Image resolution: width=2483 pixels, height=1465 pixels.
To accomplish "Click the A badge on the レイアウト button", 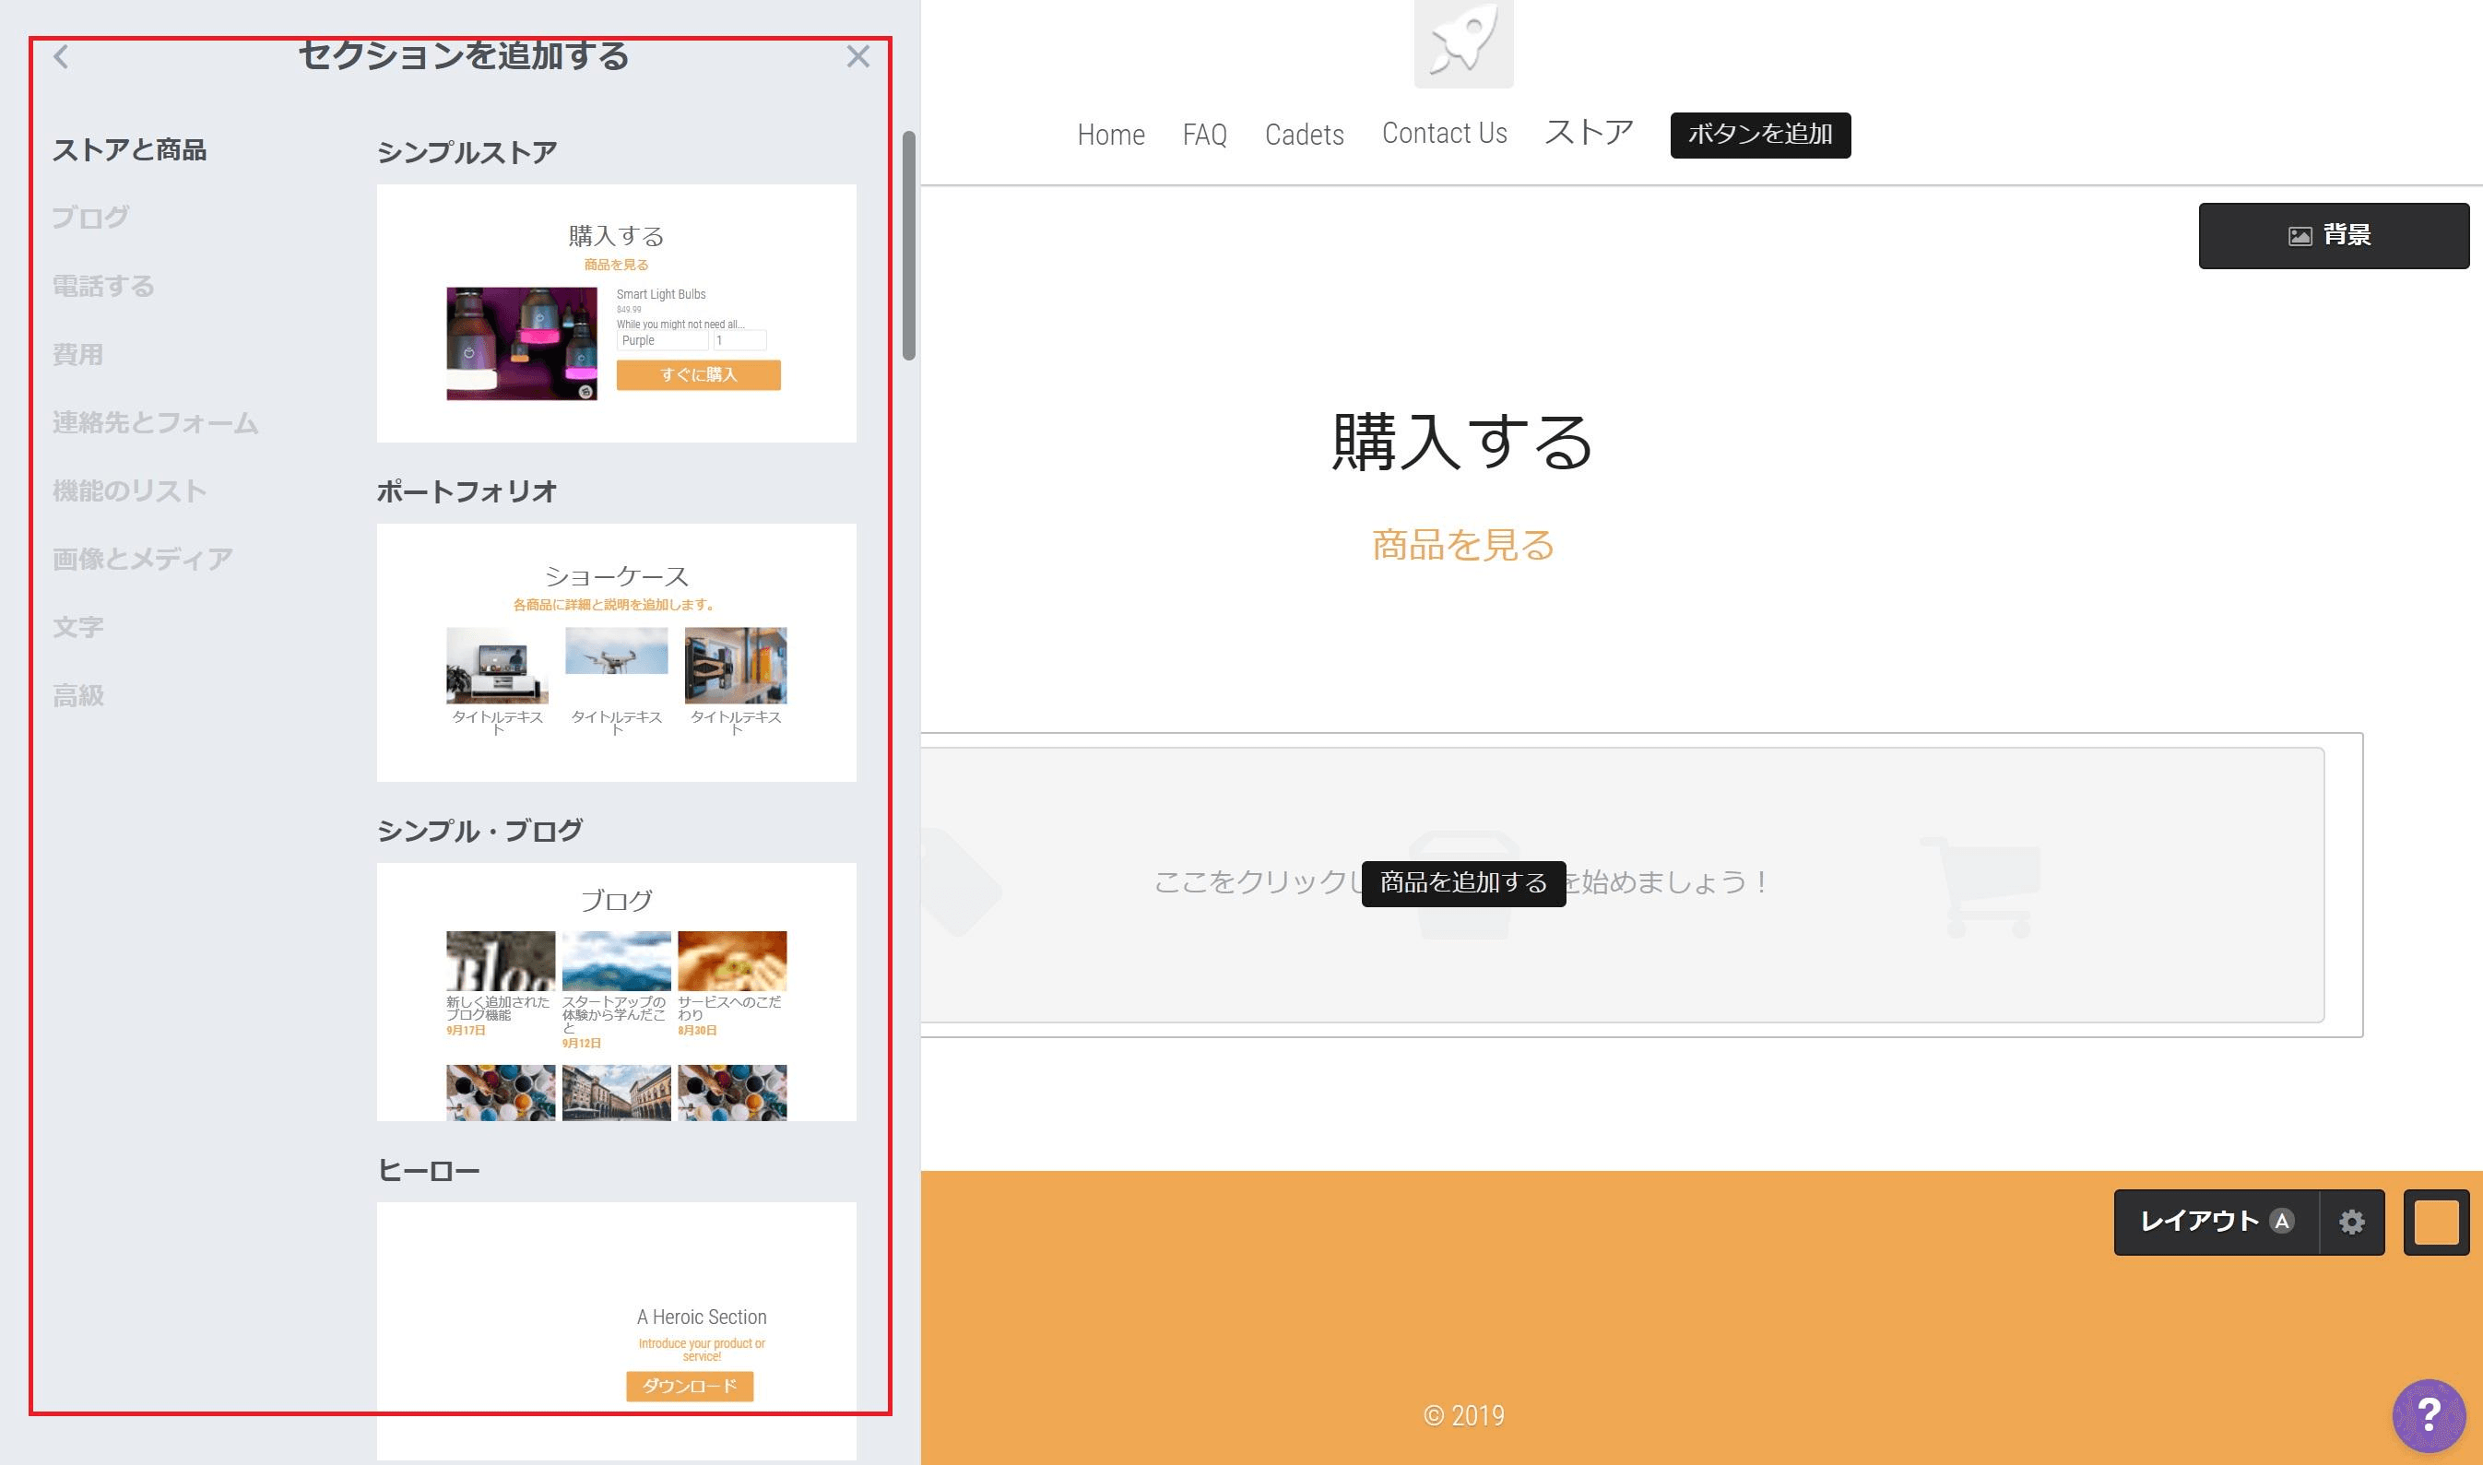I will (2280, 1222).
